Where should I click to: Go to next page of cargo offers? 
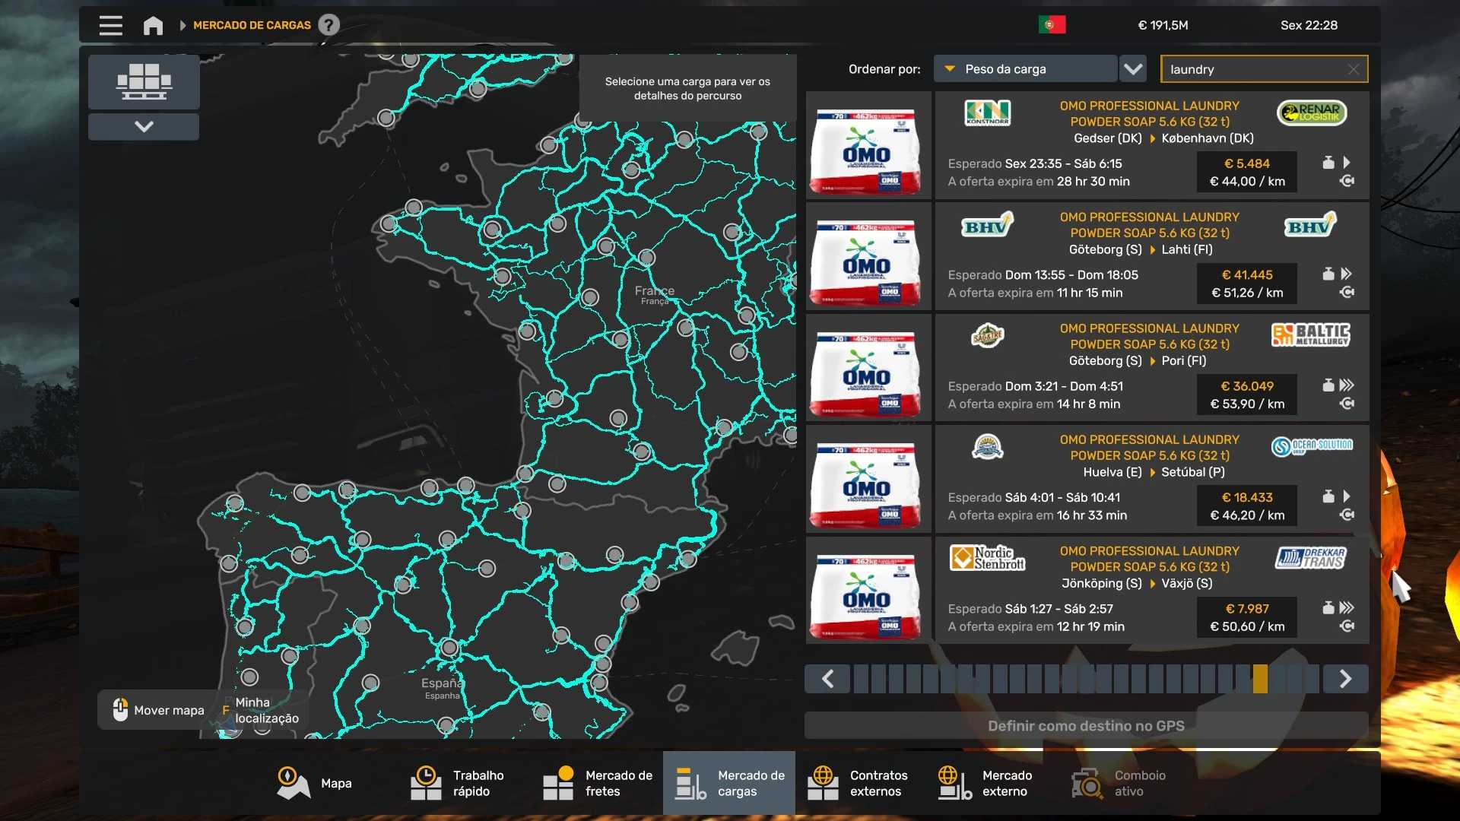(1345, 678)
